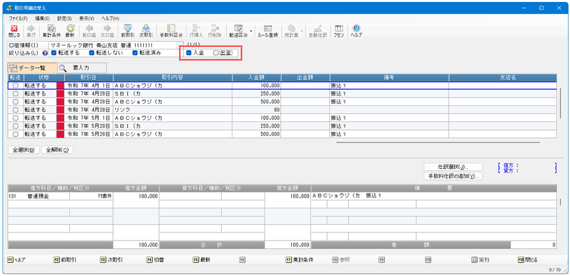
Task: Click F3 次取引 in function key bar
Action: click(x=111, y=260)
